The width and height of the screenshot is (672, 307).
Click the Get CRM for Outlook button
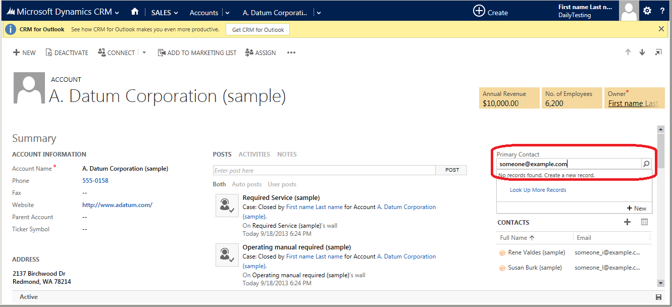257,30
